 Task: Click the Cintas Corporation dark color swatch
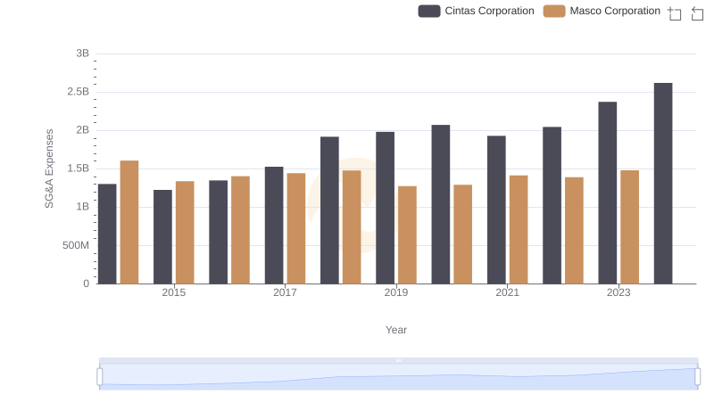(429, 11)
